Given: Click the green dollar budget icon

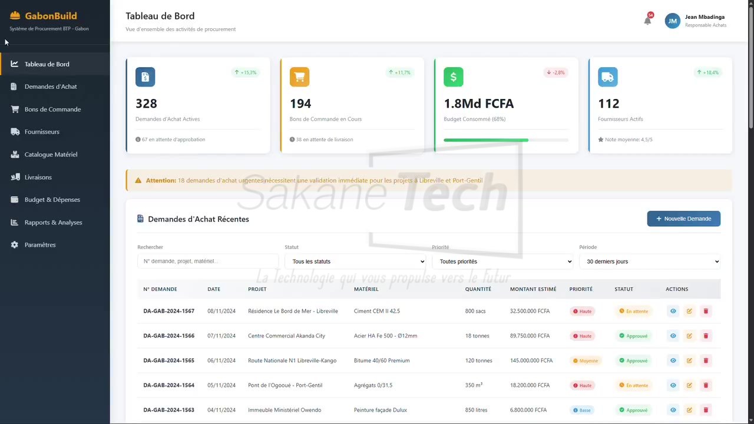Looking at the screenshot, I should (x=454, y=77).
